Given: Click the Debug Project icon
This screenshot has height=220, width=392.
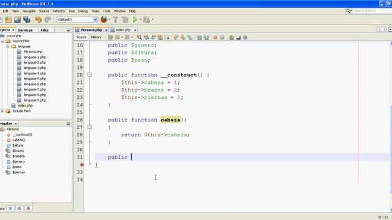Looking at the screenshot, I should [x=147, y=20].
